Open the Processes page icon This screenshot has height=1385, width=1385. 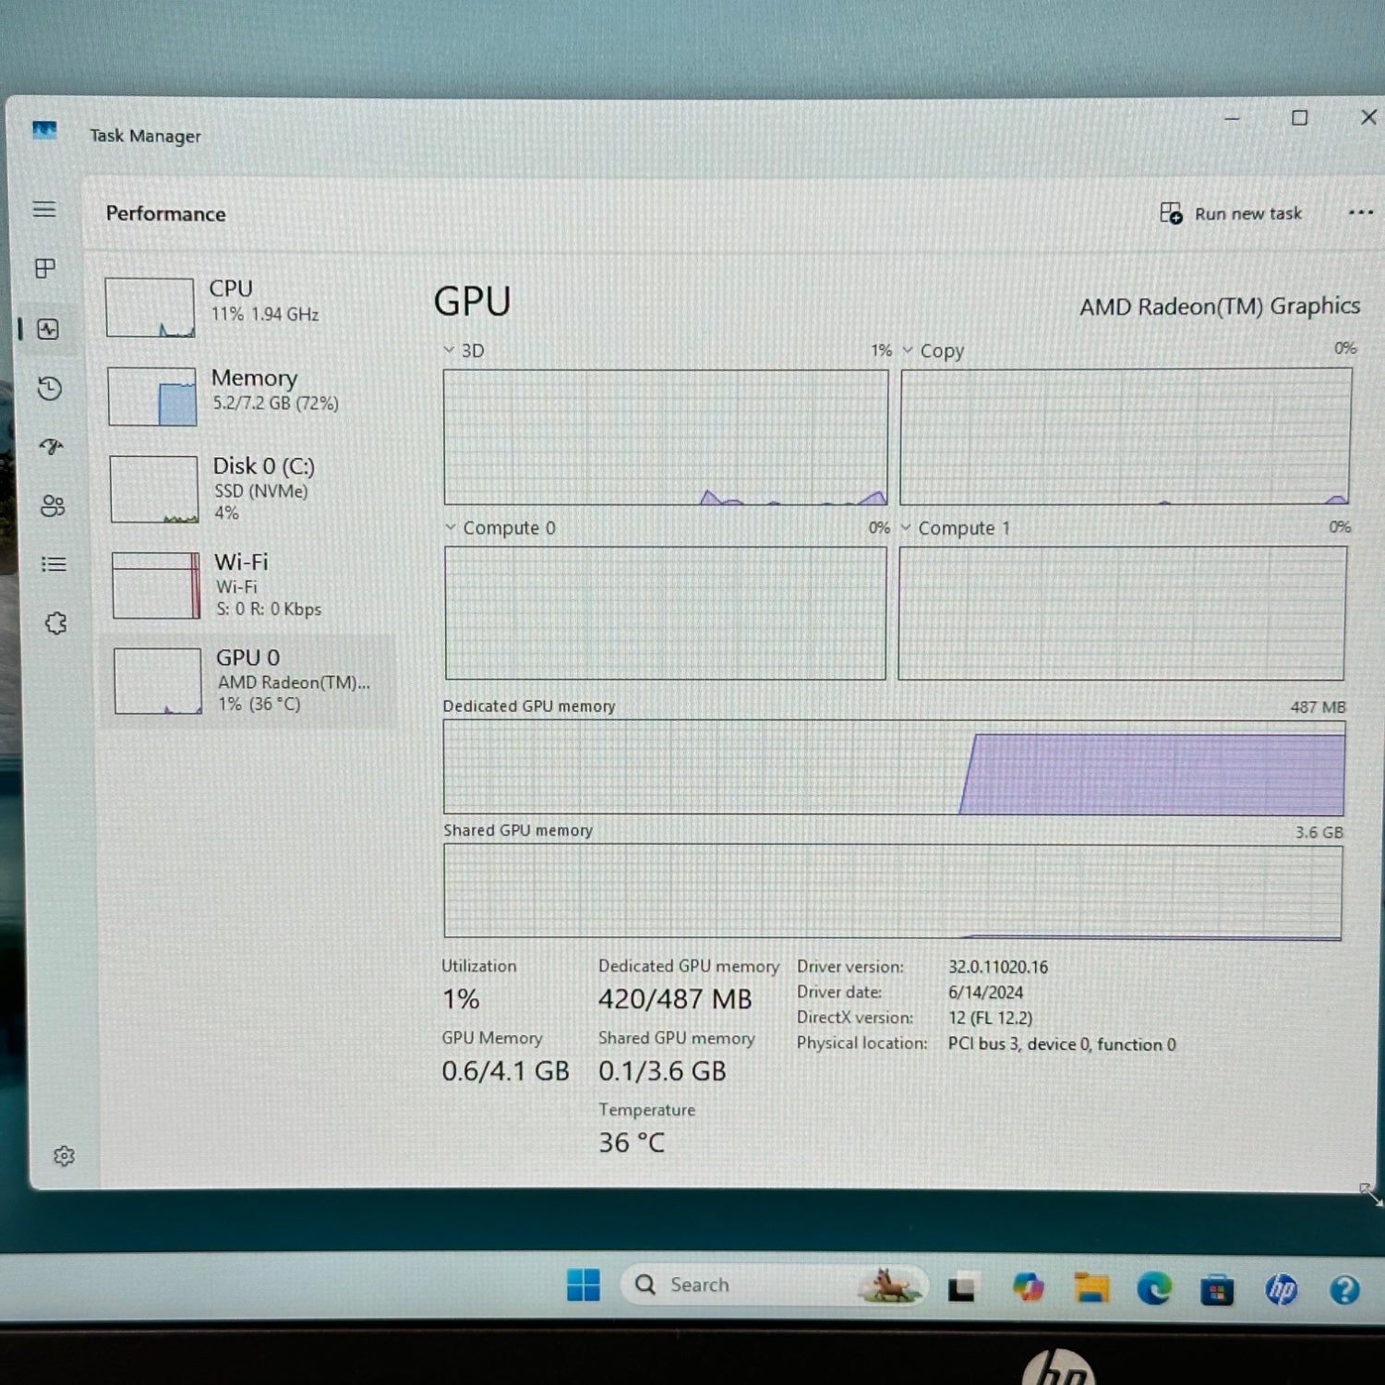pyautogui.click(x=45, y=269)
